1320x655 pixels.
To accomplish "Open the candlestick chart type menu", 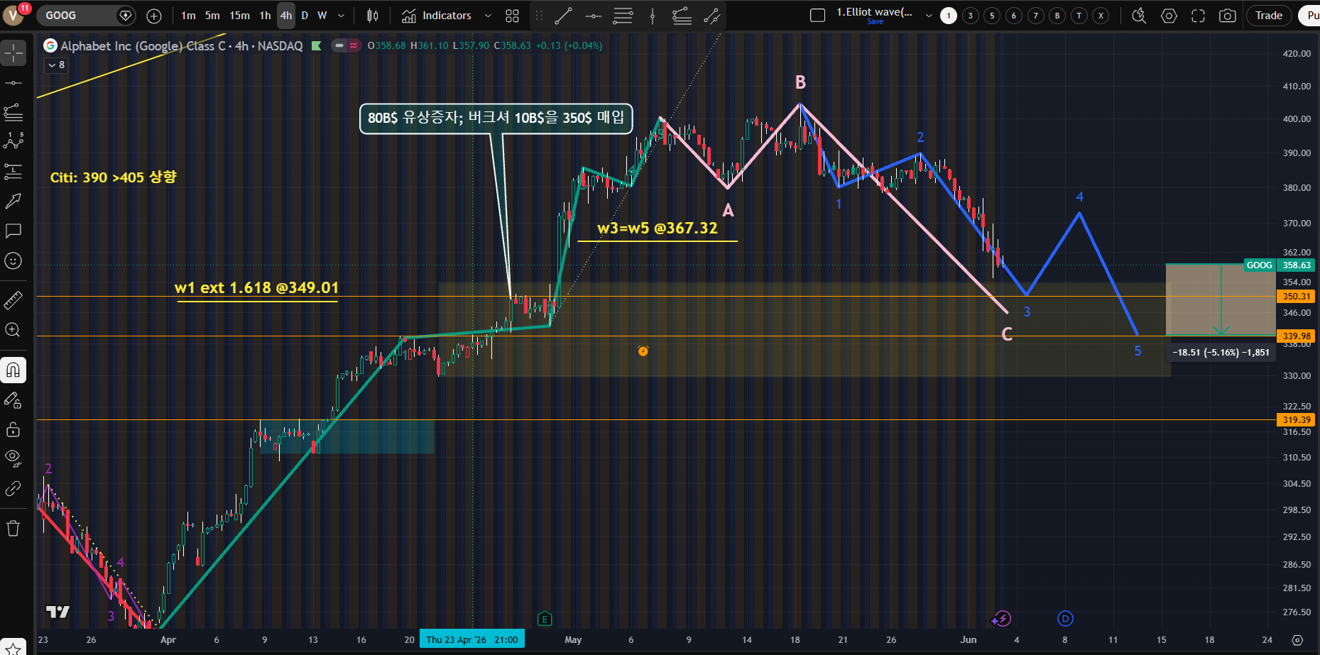I will [x=372, y=16].
